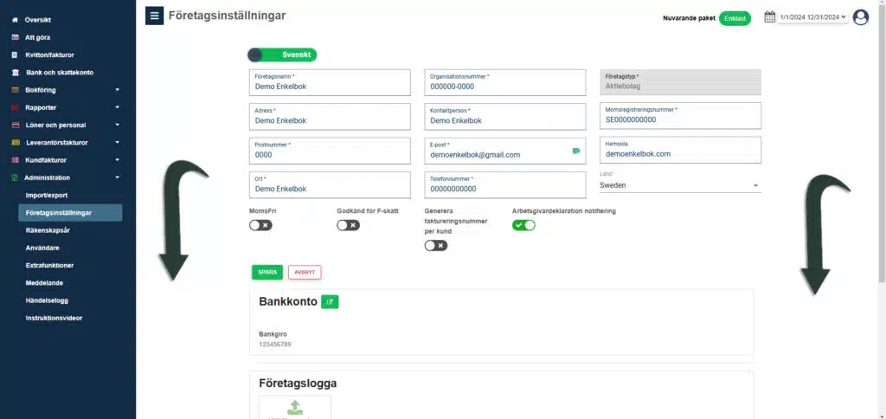Click into the Företagsnamn input field
Viewport: 886px width, 419px height.
(x=330, y=82)
